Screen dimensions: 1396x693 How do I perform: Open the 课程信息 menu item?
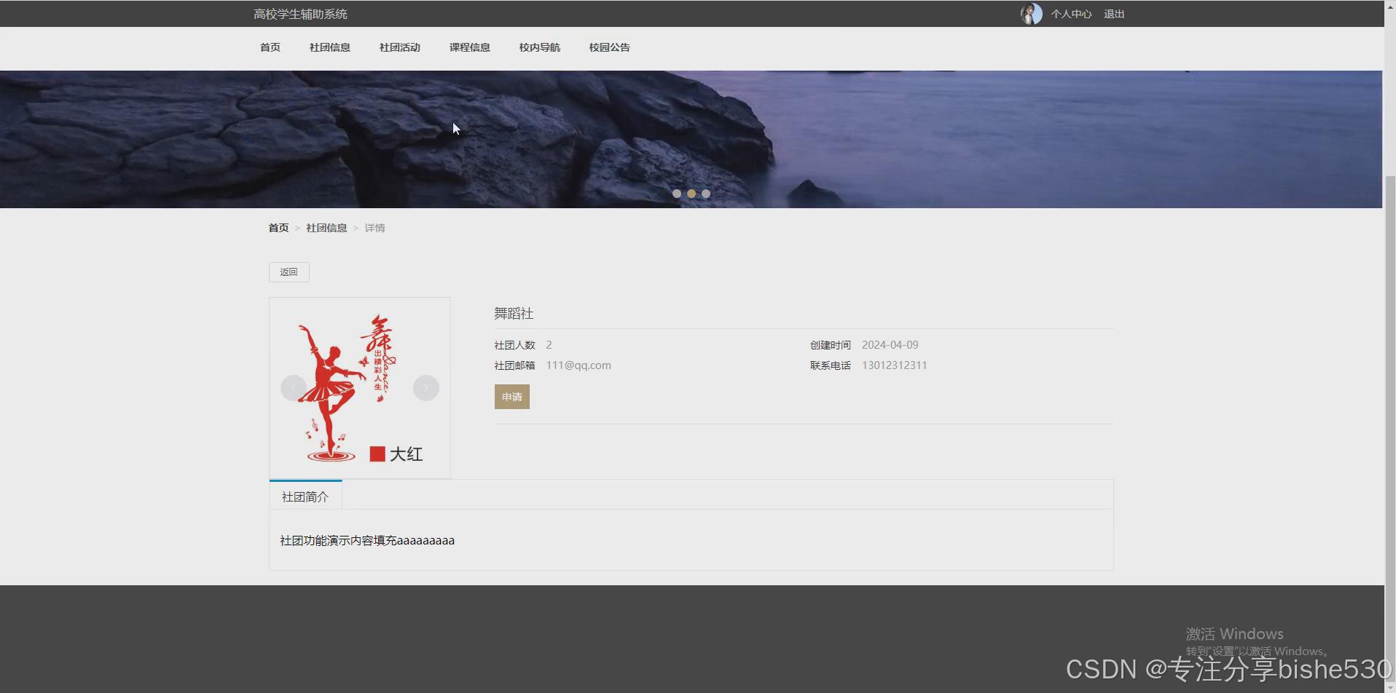point(469,47)
